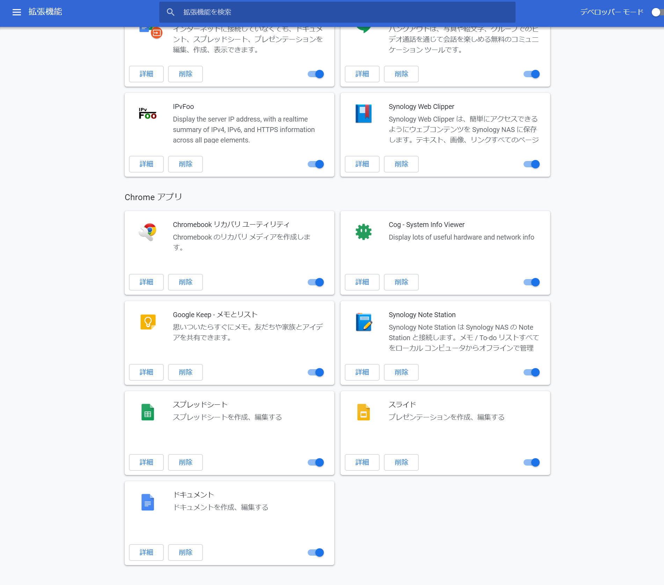Viewport: 664px width, 585px height.
Task: Click the Chrome アプリ section heading
Action: (x=153, y=197)
